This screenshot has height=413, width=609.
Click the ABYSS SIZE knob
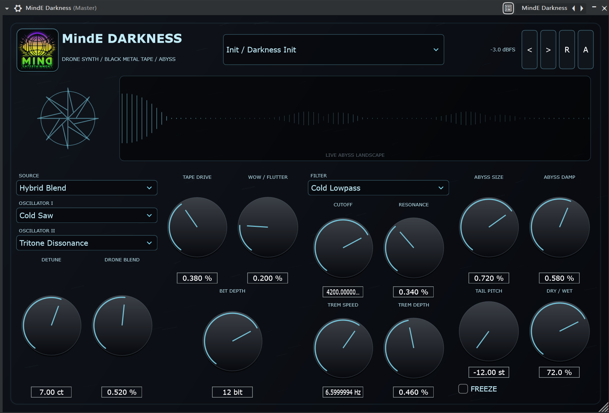pyautogui.click(x=489, y=227)
